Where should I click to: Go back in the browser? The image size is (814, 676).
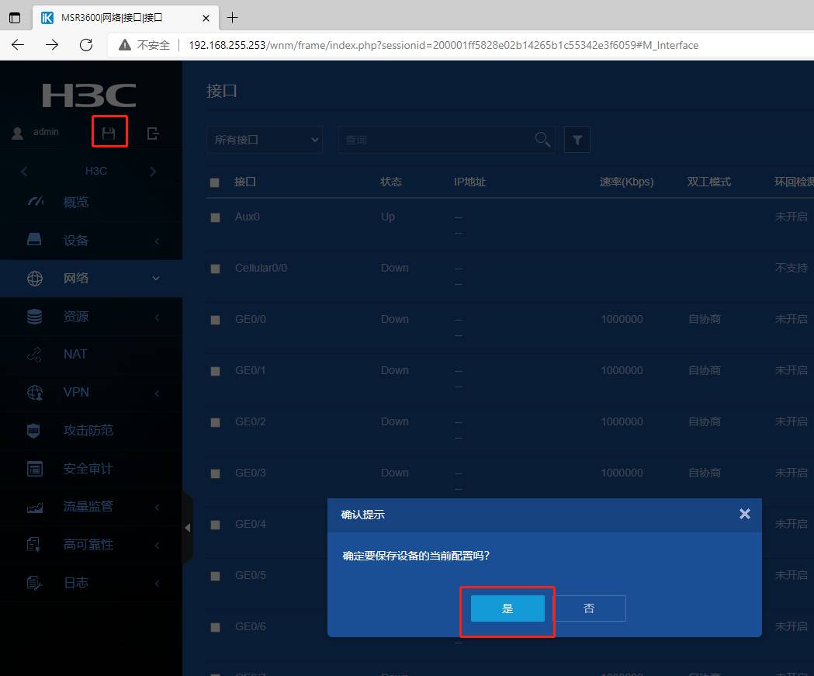click(x=18, y=45)
